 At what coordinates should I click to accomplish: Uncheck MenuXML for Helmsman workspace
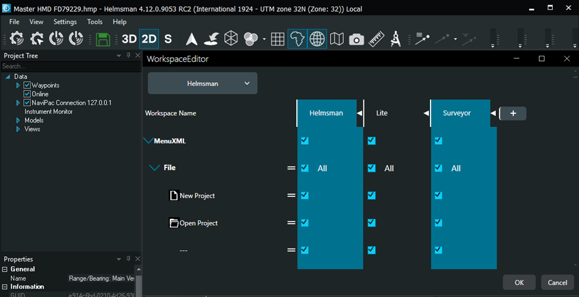305,140
